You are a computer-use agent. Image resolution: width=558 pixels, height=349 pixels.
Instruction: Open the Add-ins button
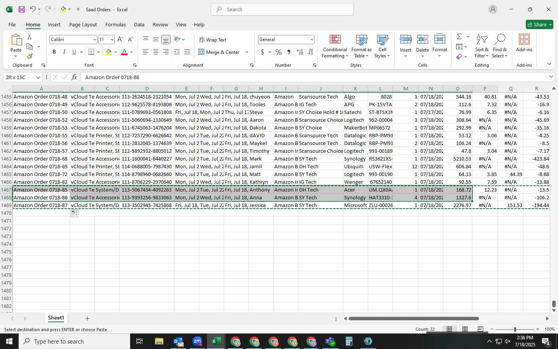(x=524, y=43)
